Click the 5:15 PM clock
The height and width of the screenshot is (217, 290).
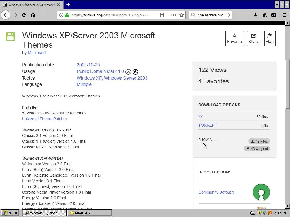280,213
